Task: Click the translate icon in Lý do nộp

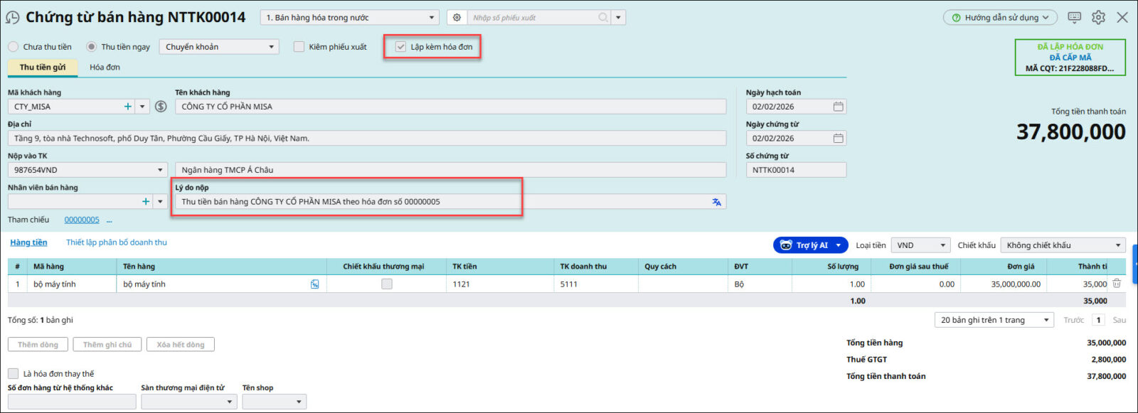Action: pyautogui.click(x=716, y=202)
